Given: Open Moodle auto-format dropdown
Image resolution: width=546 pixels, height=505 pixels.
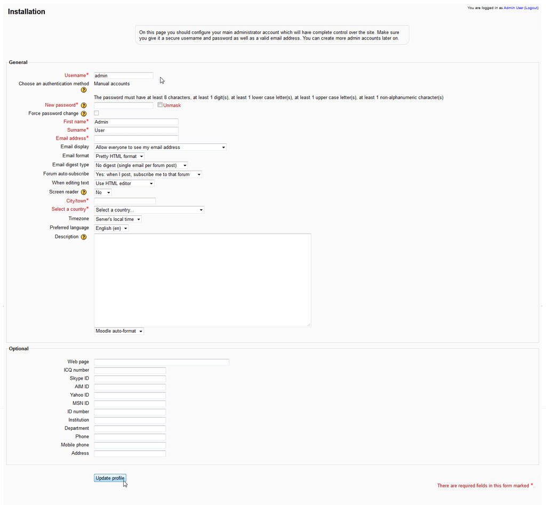Looking at the screenshot, I should point(119,331).
